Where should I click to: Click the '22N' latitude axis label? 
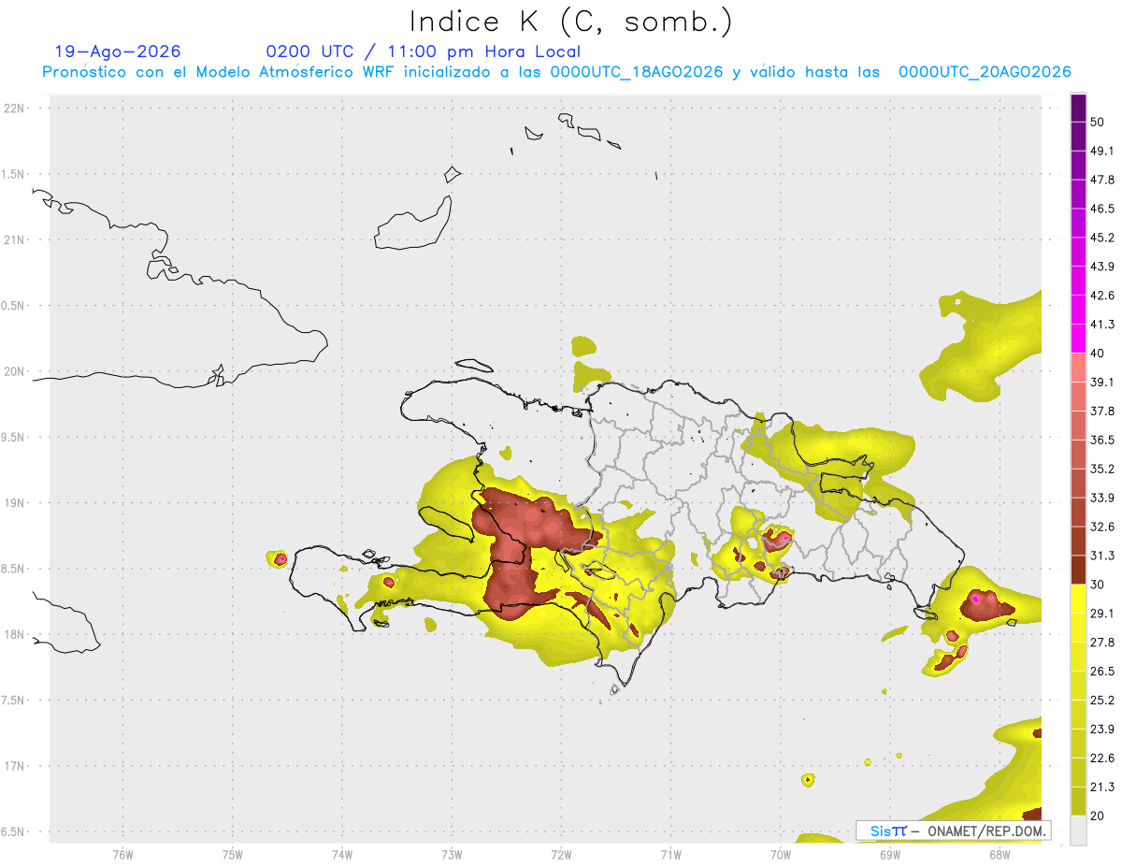tap(16, 108)
